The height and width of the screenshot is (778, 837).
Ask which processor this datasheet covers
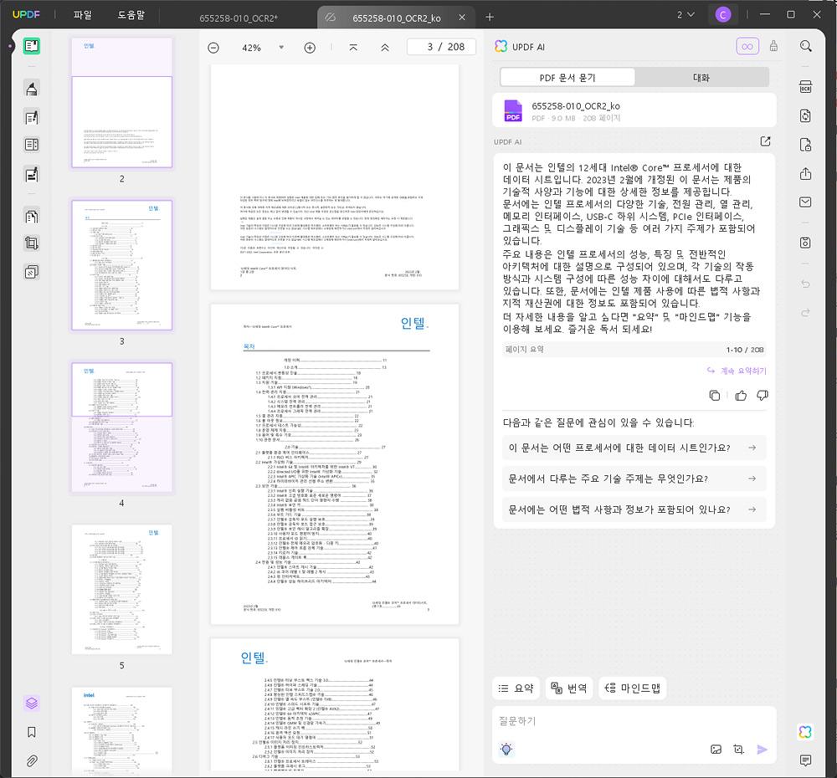pos(634,448)
